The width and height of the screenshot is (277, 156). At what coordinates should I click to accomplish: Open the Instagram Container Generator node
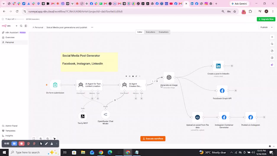(224, 117)
